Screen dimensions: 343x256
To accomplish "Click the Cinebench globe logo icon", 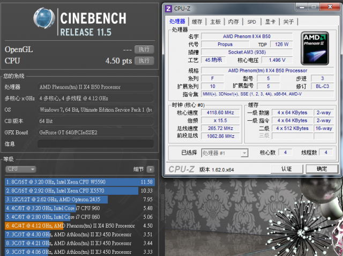I will tap(44, 18).
